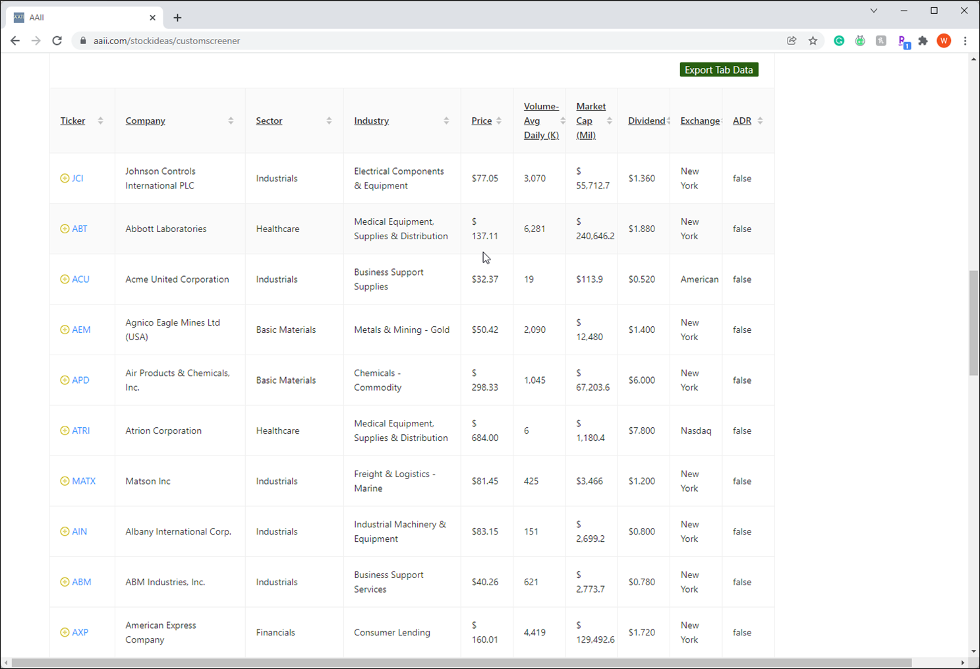Click the bookmark star in address bar
The image size is (980, 669).
(813, 41)
